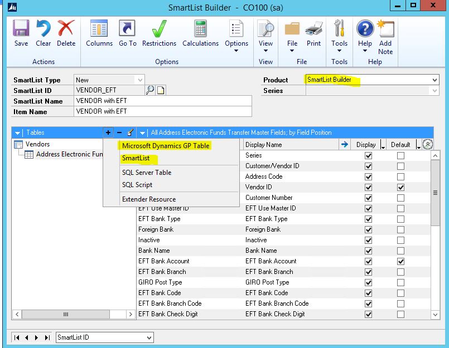Screen dimensions: 449x348
Task: Click the Print printer icon
Action: [x=313, y=28]
